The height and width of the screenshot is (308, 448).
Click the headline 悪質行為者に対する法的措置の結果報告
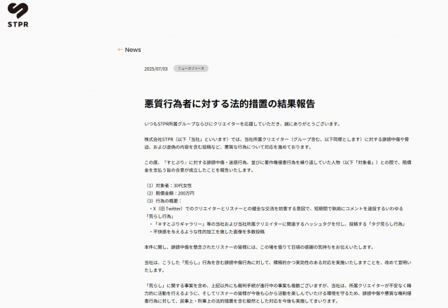coord(230,104)
